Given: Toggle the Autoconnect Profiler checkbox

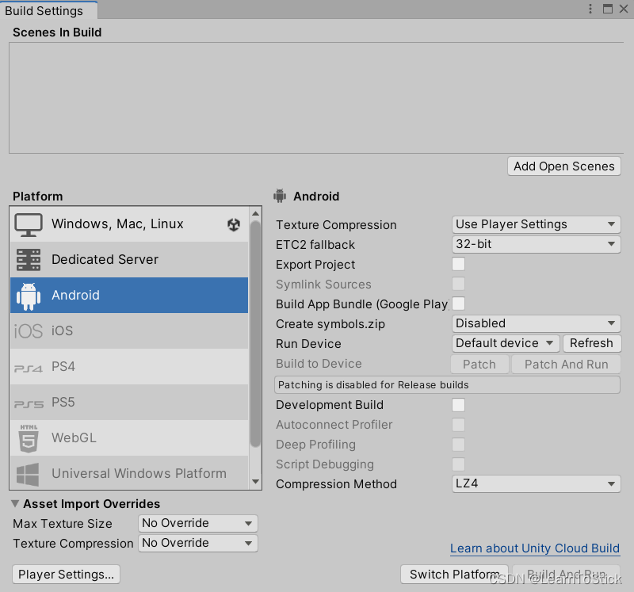Looking at the screenshot, I should (459, 425).
